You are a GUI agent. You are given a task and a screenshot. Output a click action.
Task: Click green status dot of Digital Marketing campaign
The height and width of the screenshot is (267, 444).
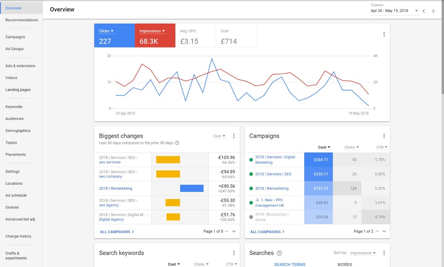251,160
